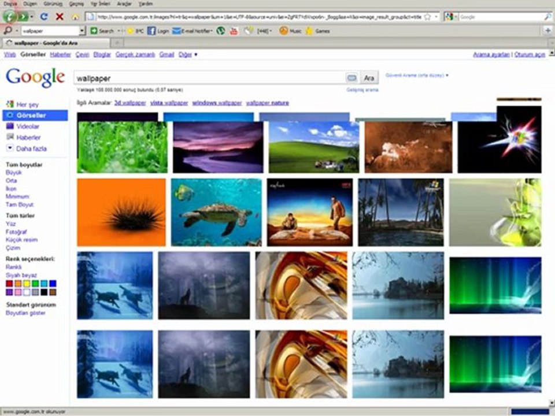Open the Güvenli Arama safe-search dropdown
This screenshot has height=416, width=555.
coord(417,75)
